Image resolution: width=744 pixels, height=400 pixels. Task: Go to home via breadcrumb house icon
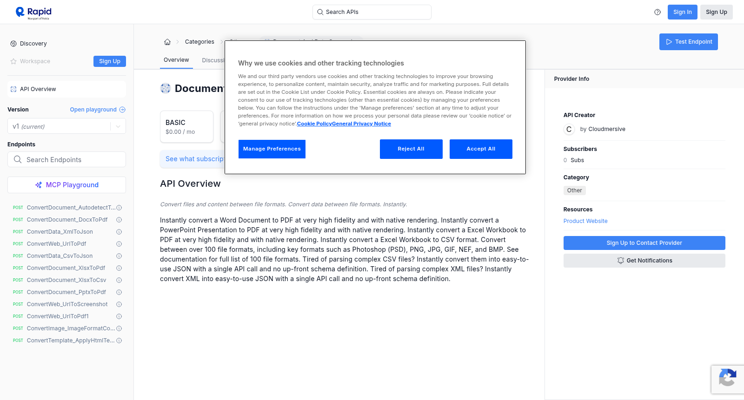coord(167,42)
